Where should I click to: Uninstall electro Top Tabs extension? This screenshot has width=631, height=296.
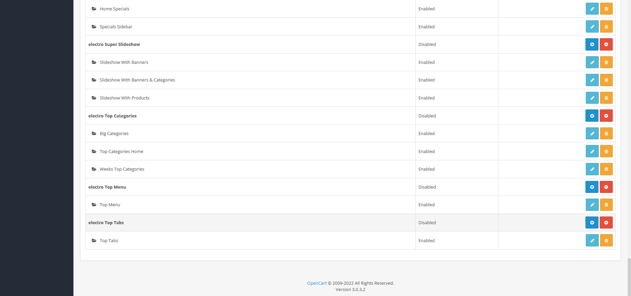pyautogui.click(x=606, y=222)
